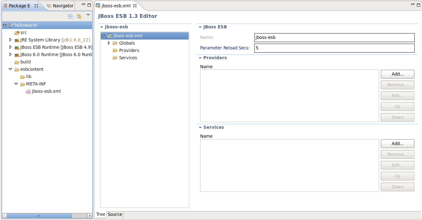Switch to the Source tab
The image size is (422, 220).
115,214
